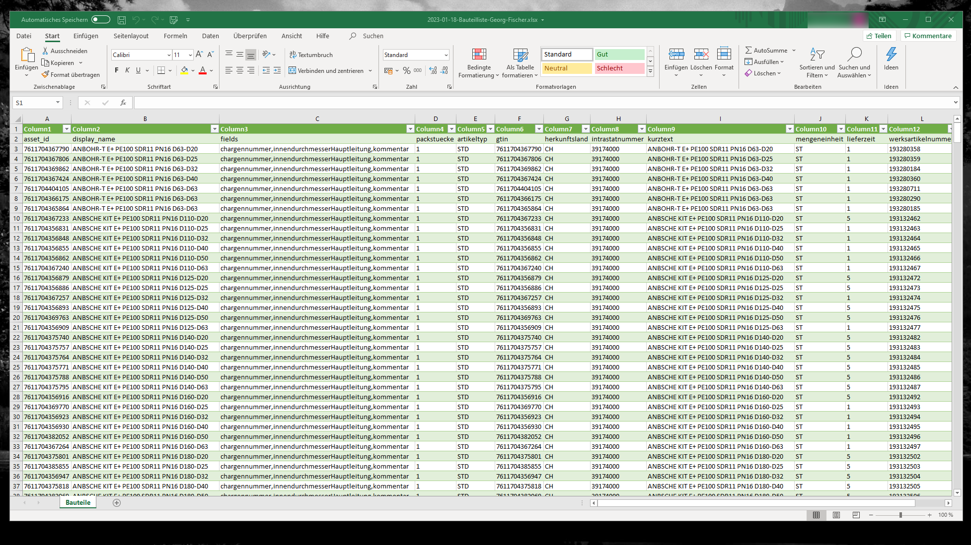Image resolution: width=971 pixels, height=545 pixels.
Task: Open Sortieren und Filtern
Action: pos(817,62)
